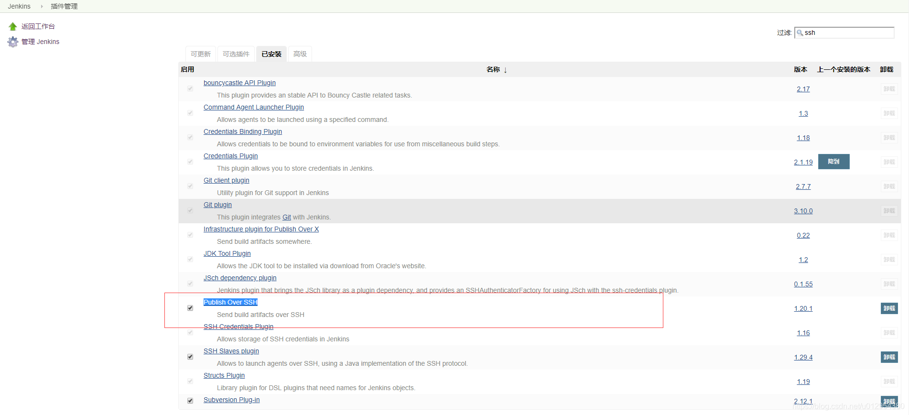Open Credentials Binding Plugin link
Screen dimensions: 909x415
(x=243, y=131)
